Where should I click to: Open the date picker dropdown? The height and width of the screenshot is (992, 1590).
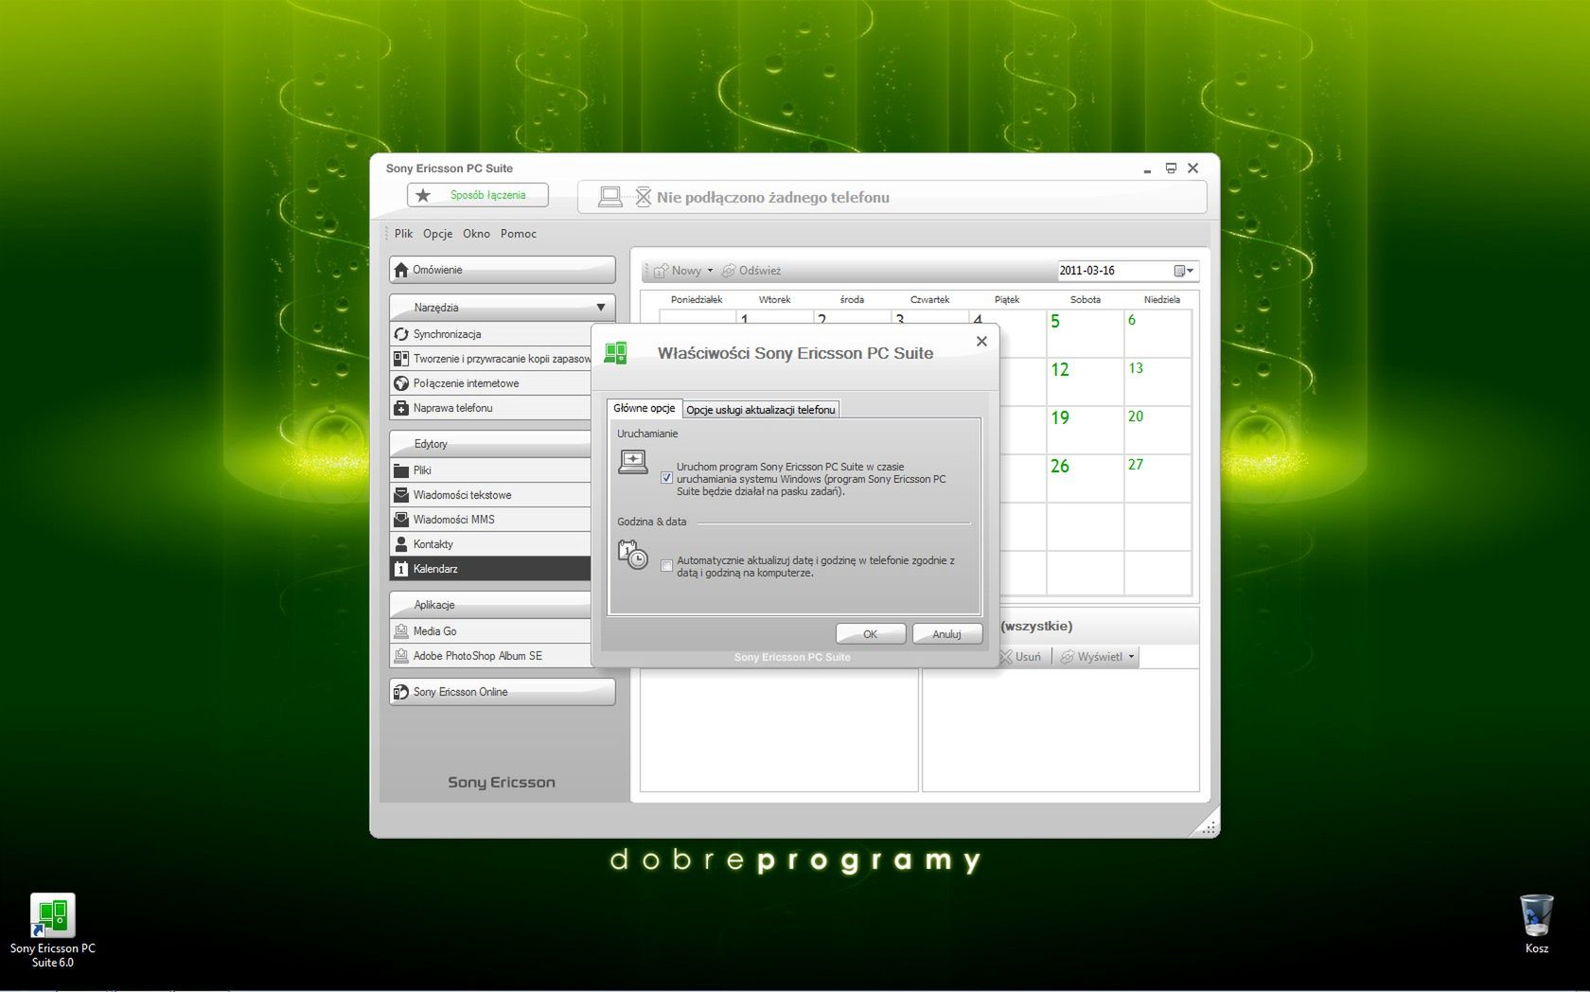[1184, 271]
